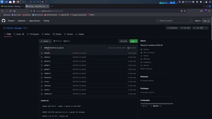Open the int0x33 owner link
Screen dimensions: 212x119
click(10, 28)
